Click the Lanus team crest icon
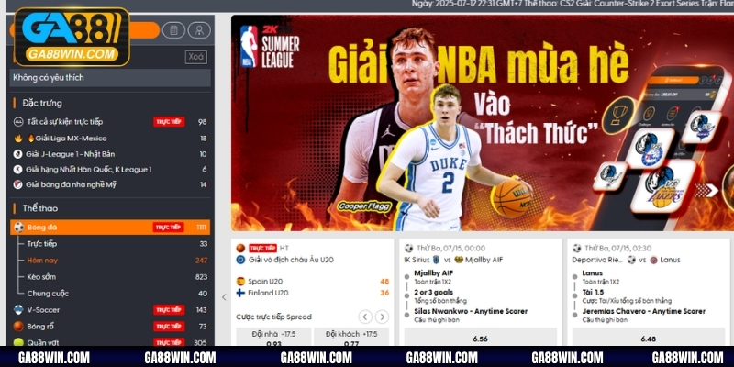The image size is (734, 367). (653, 260)
